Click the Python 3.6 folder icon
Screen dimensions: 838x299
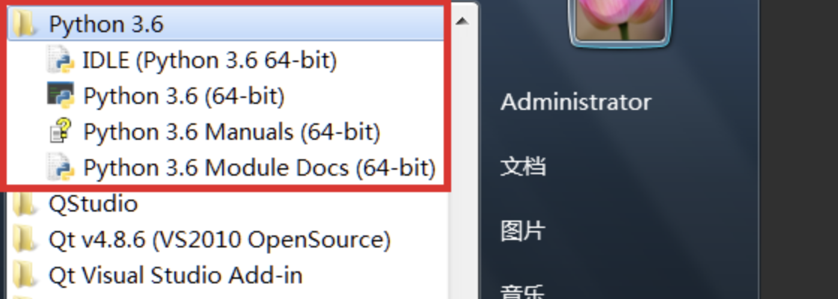coord(25,25)
